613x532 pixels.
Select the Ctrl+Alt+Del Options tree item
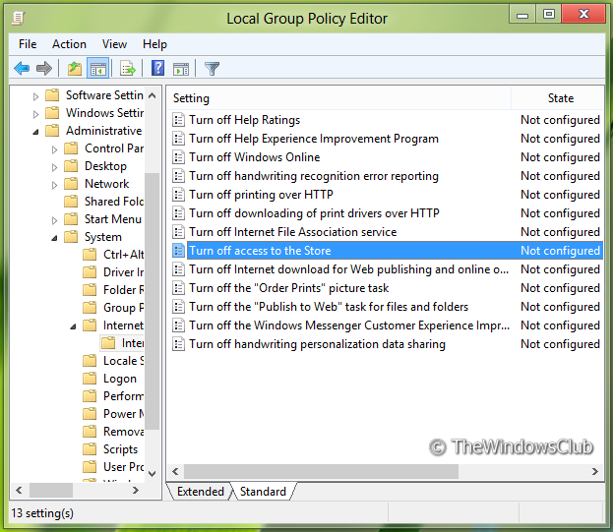[x=124, y=255]
